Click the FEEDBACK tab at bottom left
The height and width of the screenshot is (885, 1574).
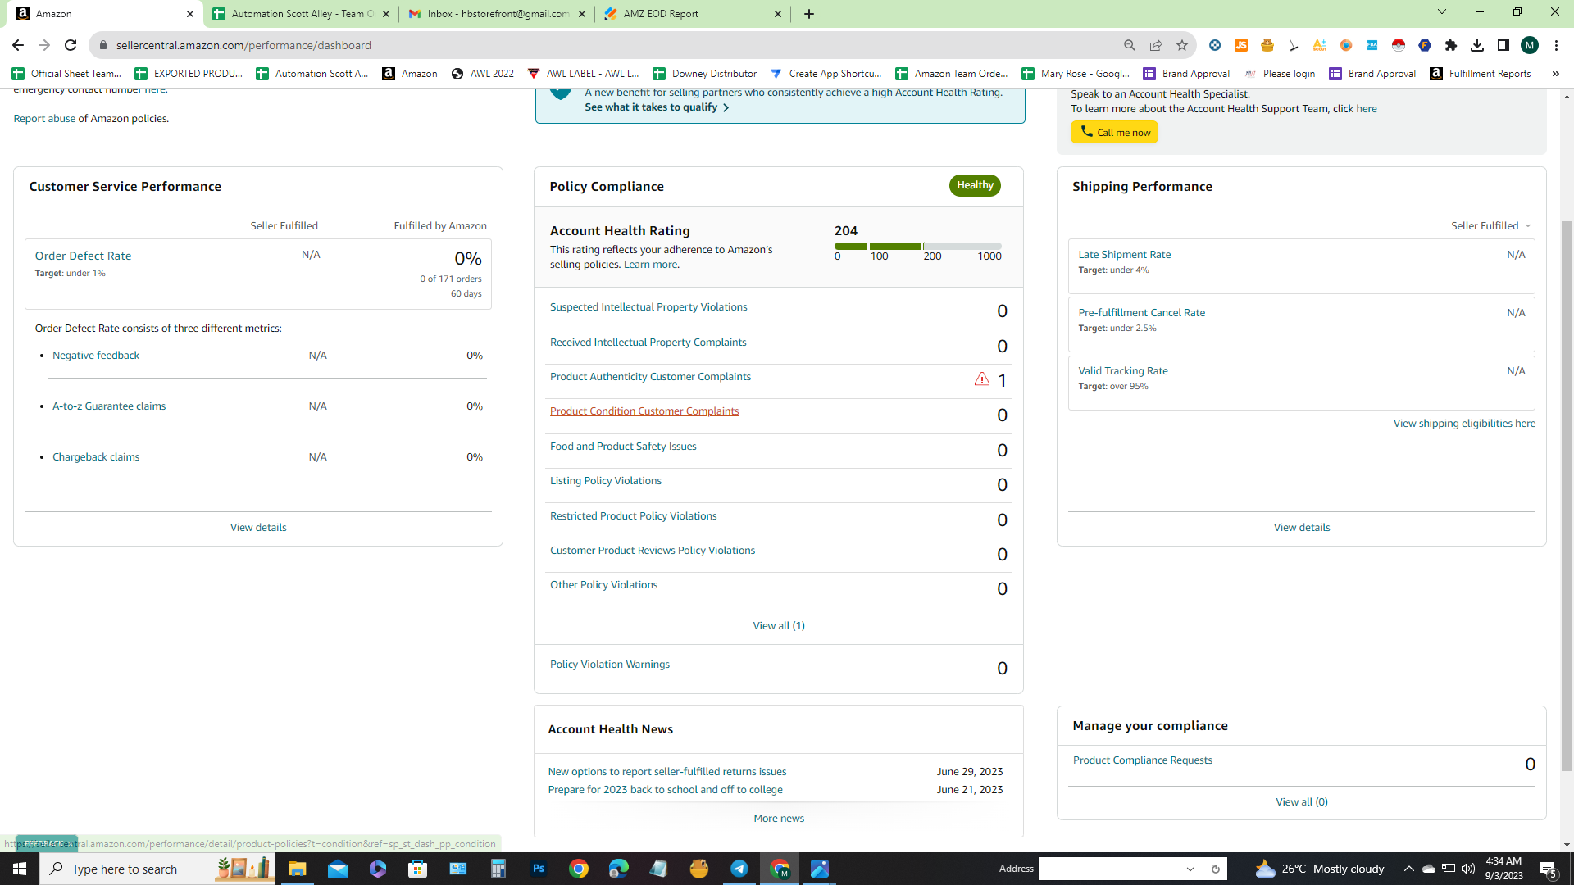(x=45, y=843)
